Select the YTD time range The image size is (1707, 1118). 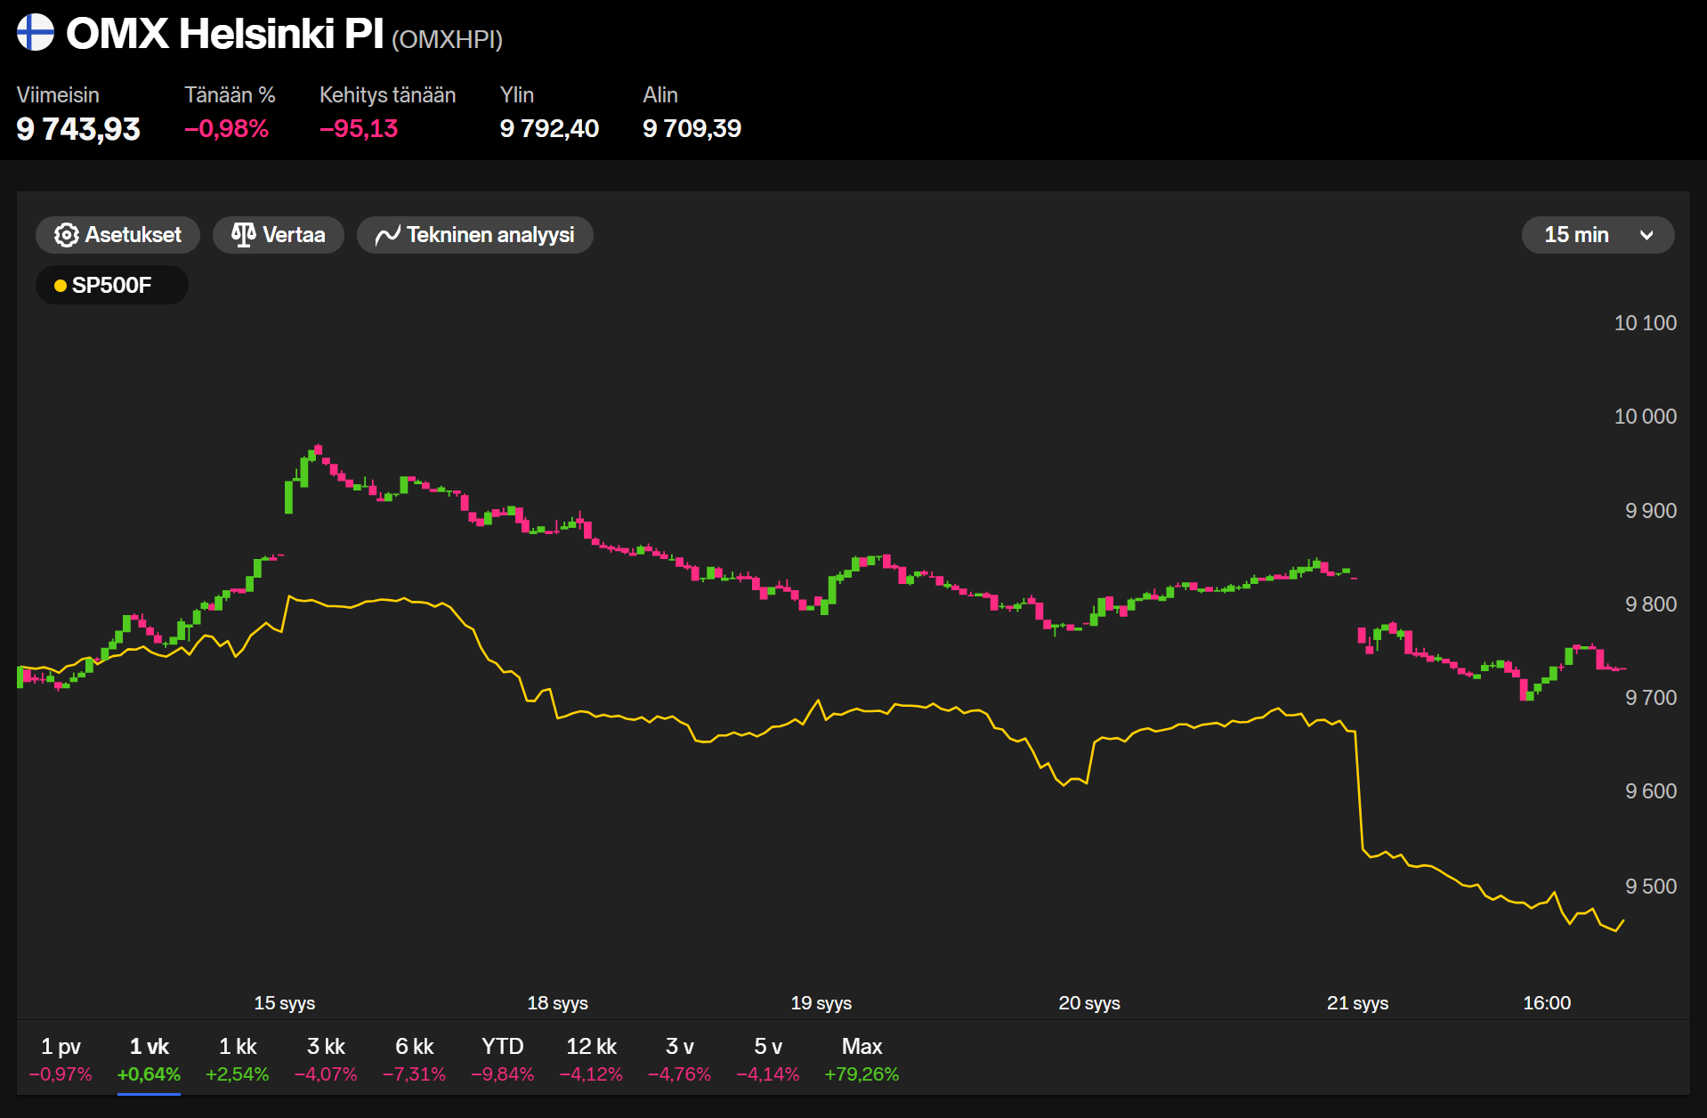pos(502,1058)
